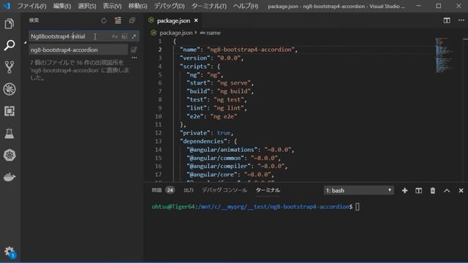468x263 pixels.
Task: Open the 移動(G) menu
Action: coord(138,6)
